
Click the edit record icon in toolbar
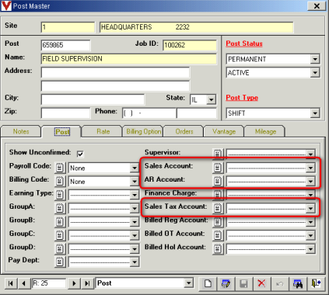click(226, 283)
